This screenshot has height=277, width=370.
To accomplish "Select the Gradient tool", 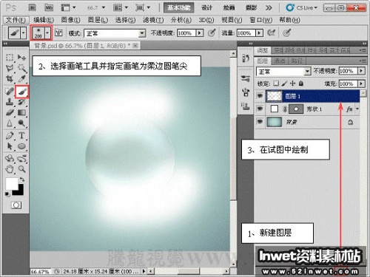I will pos(21,112).
